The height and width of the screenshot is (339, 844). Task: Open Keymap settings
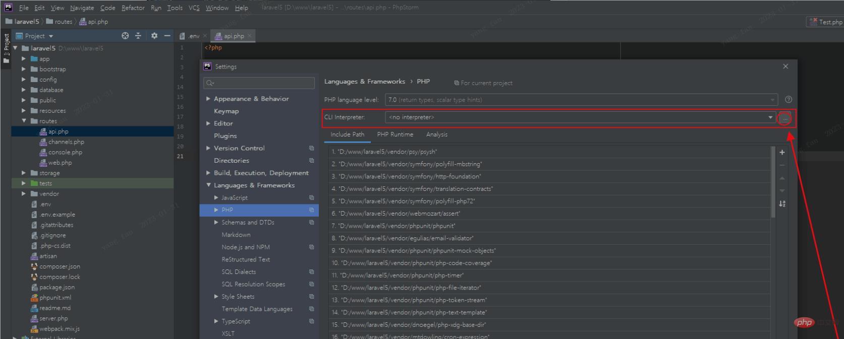(226, 111)
